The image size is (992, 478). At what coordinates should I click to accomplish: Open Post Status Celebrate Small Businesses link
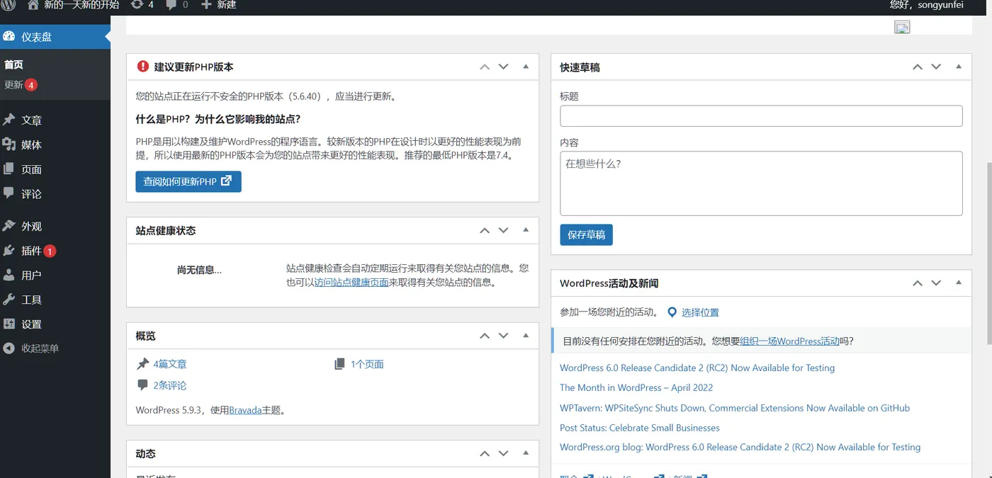(640, 428)
